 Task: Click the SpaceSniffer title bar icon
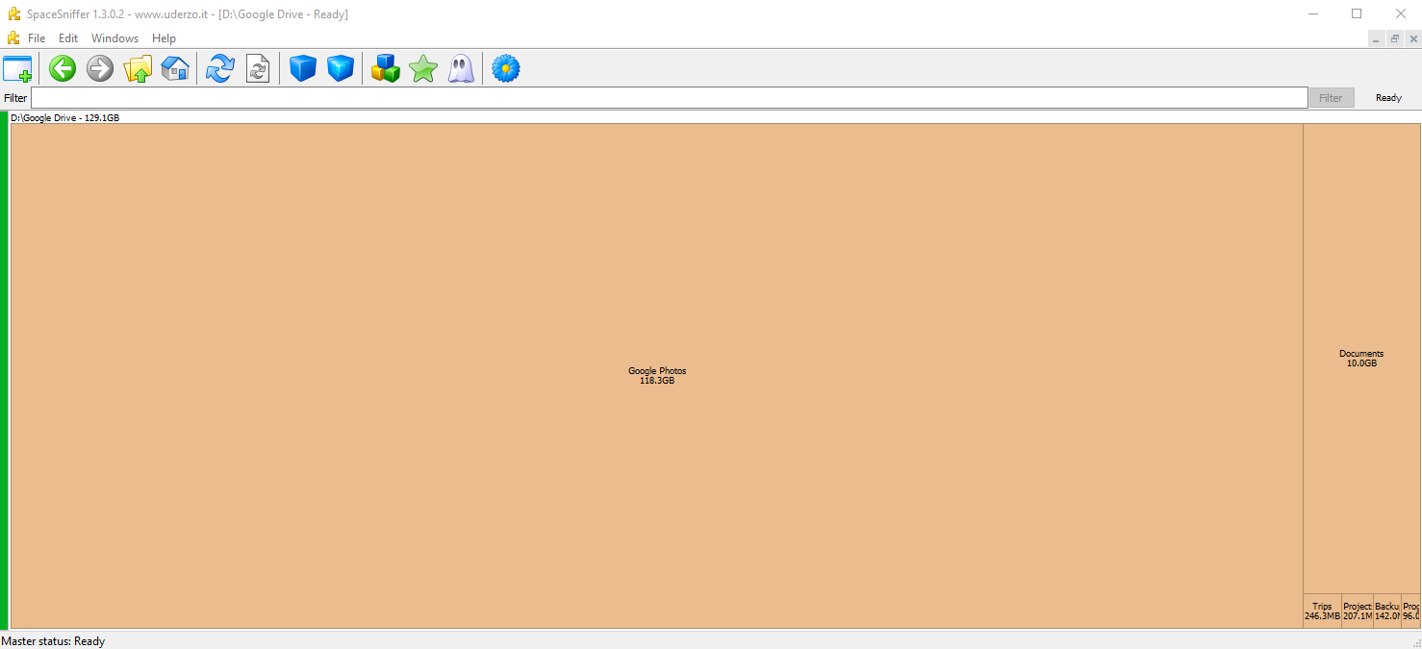tap(14, 14)
